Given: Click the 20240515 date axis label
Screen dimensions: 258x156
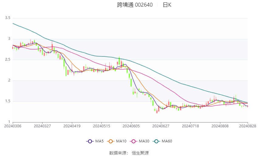Looking at the screenshot, I should (101, 126).
